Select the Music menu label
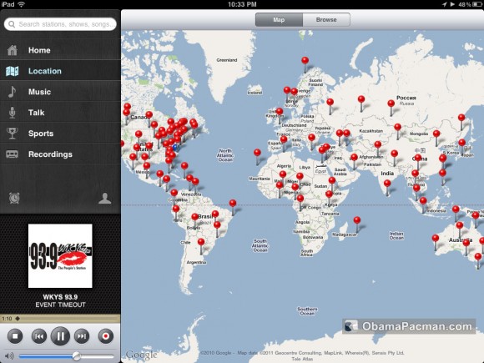Screen dimensions: 484x363 pyautogui.click(x=39, y=92)
